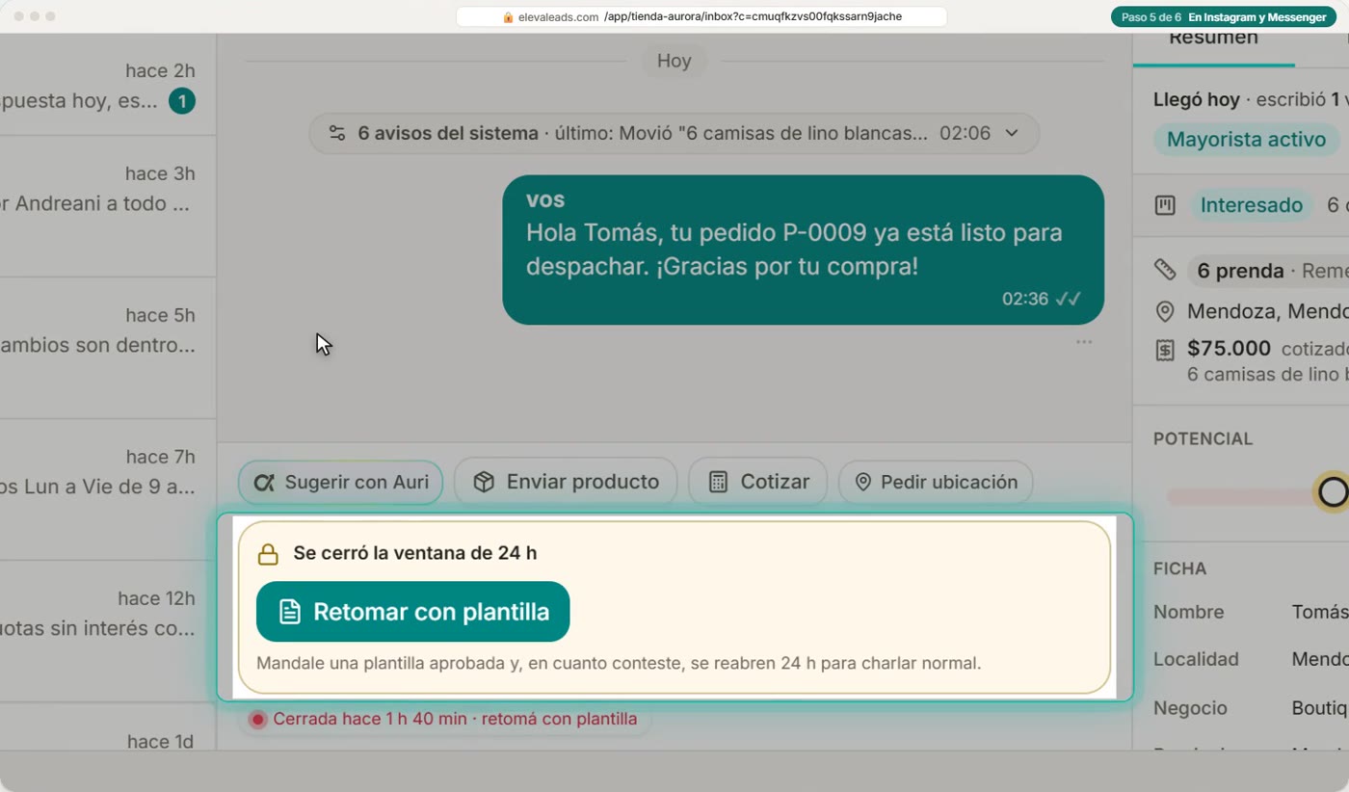The image size is (1349, 792).
Task: Click Pedir ubicación button
Action: pyautogui.click(x=936, y=483)
